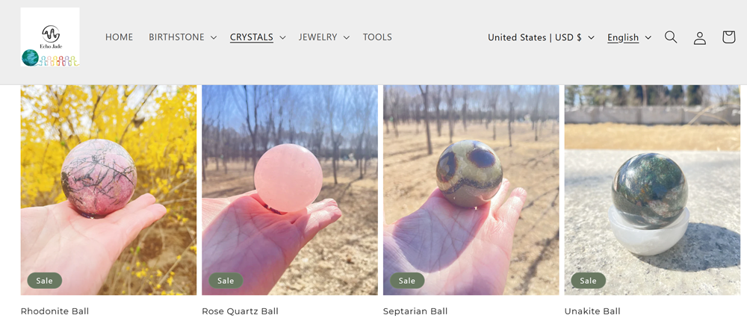Image resolution: width=747 pixels, height=324 pixels.
Task: Expand the Birthstone menu chevron
Action: (213, 37)
